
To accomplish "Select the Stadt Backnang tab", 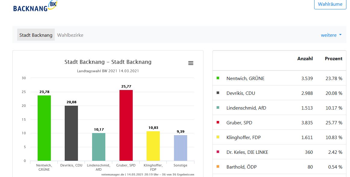I will click(36, 35).
